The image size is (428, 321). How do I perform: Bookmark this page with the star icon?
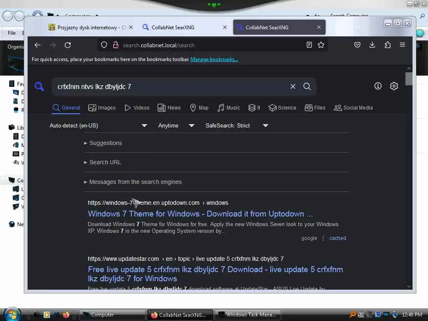[321, 45]
